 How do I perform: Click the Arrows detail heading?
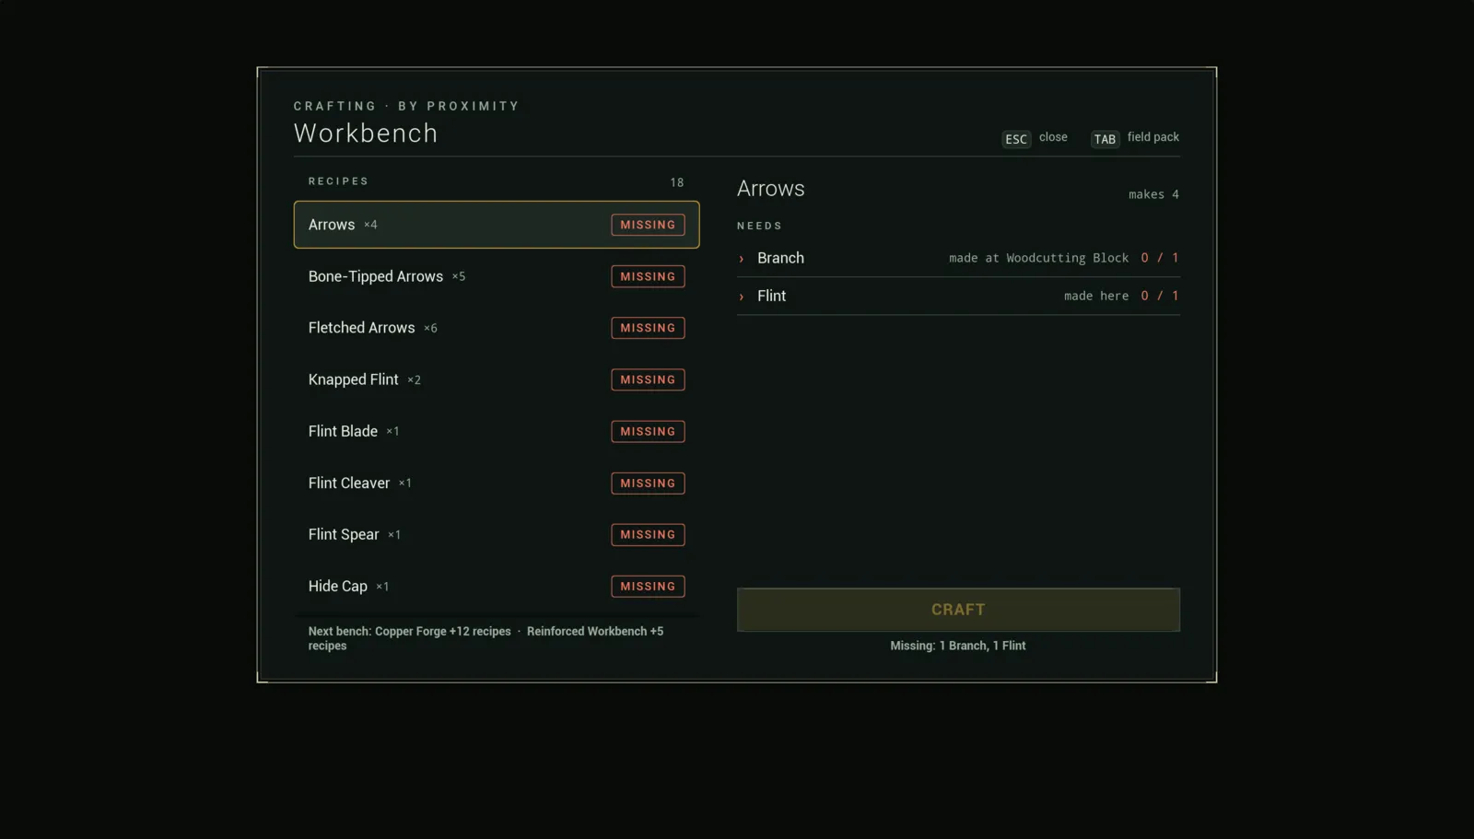click(771, 189)
